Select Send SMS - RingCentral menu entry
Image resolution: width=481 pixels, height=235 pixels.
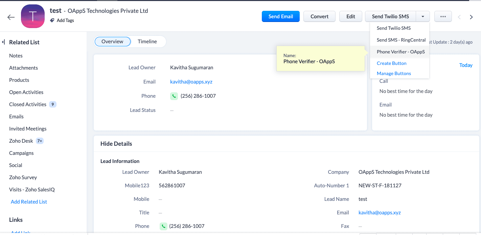pos(400,40)
